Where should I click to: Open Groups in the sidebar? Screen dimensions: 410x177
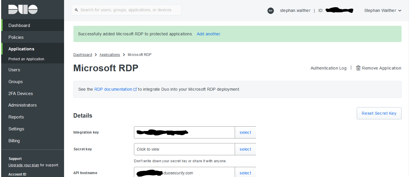point(33,82)
